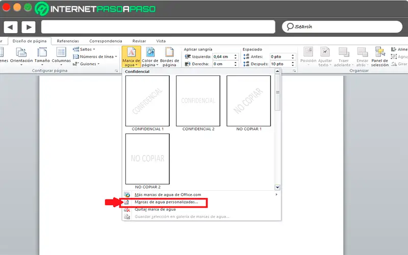Open the Números de línea dropdown

click(x=95, y=57)
